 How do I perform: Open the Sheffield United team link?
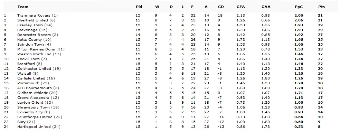32,20
